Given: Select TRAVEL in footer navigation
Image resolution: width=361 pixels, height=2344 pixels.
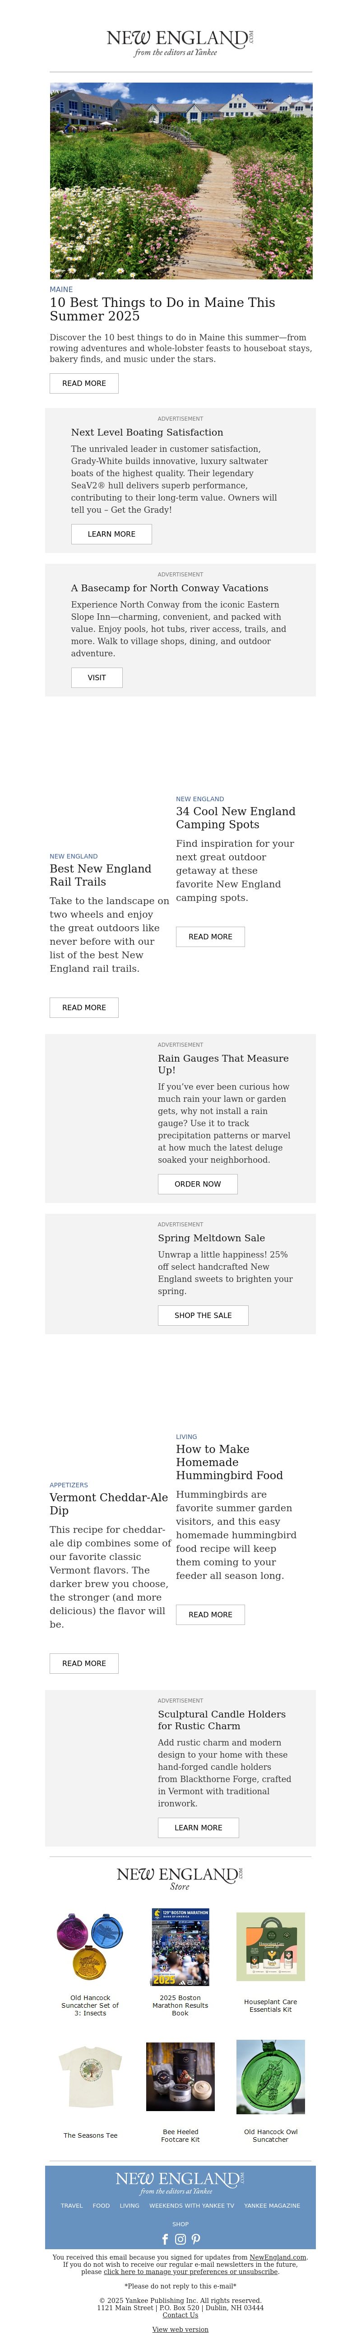Looking at the screenshot, I should pos(72,2206).
